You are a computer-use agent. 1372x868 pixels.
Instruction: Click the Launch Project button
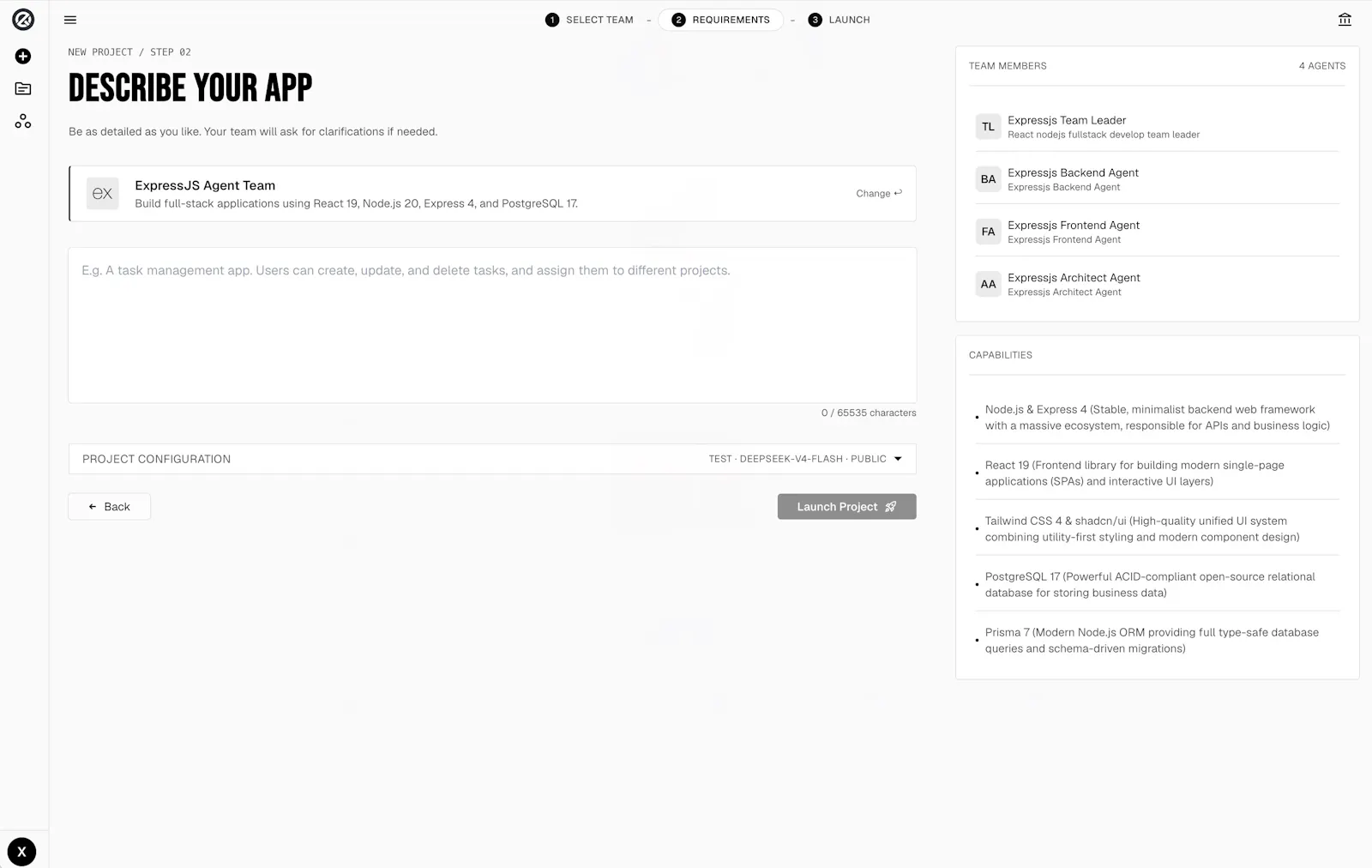[846, 506]
